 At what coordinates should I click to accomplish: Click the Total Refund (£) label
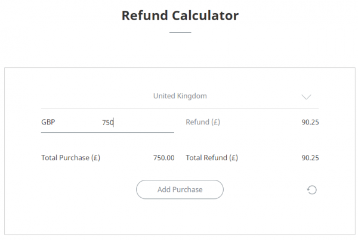point(212,158)
